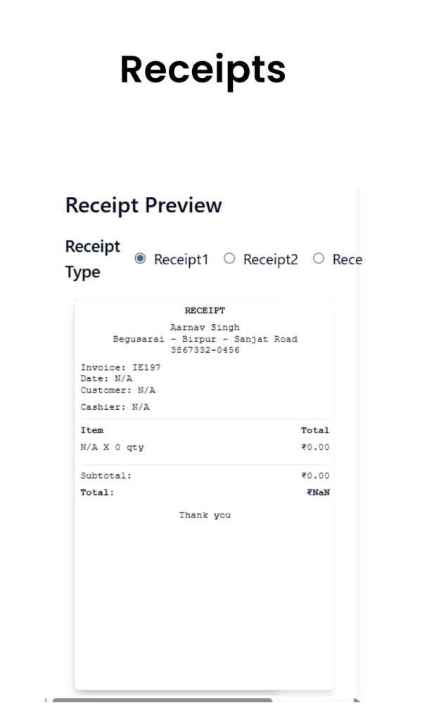
Task: Click the Begusarai address line
Action: point(205,339)
